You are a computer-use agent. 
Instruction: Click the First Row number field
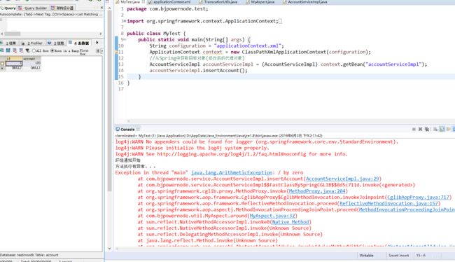tap(102, 51)
